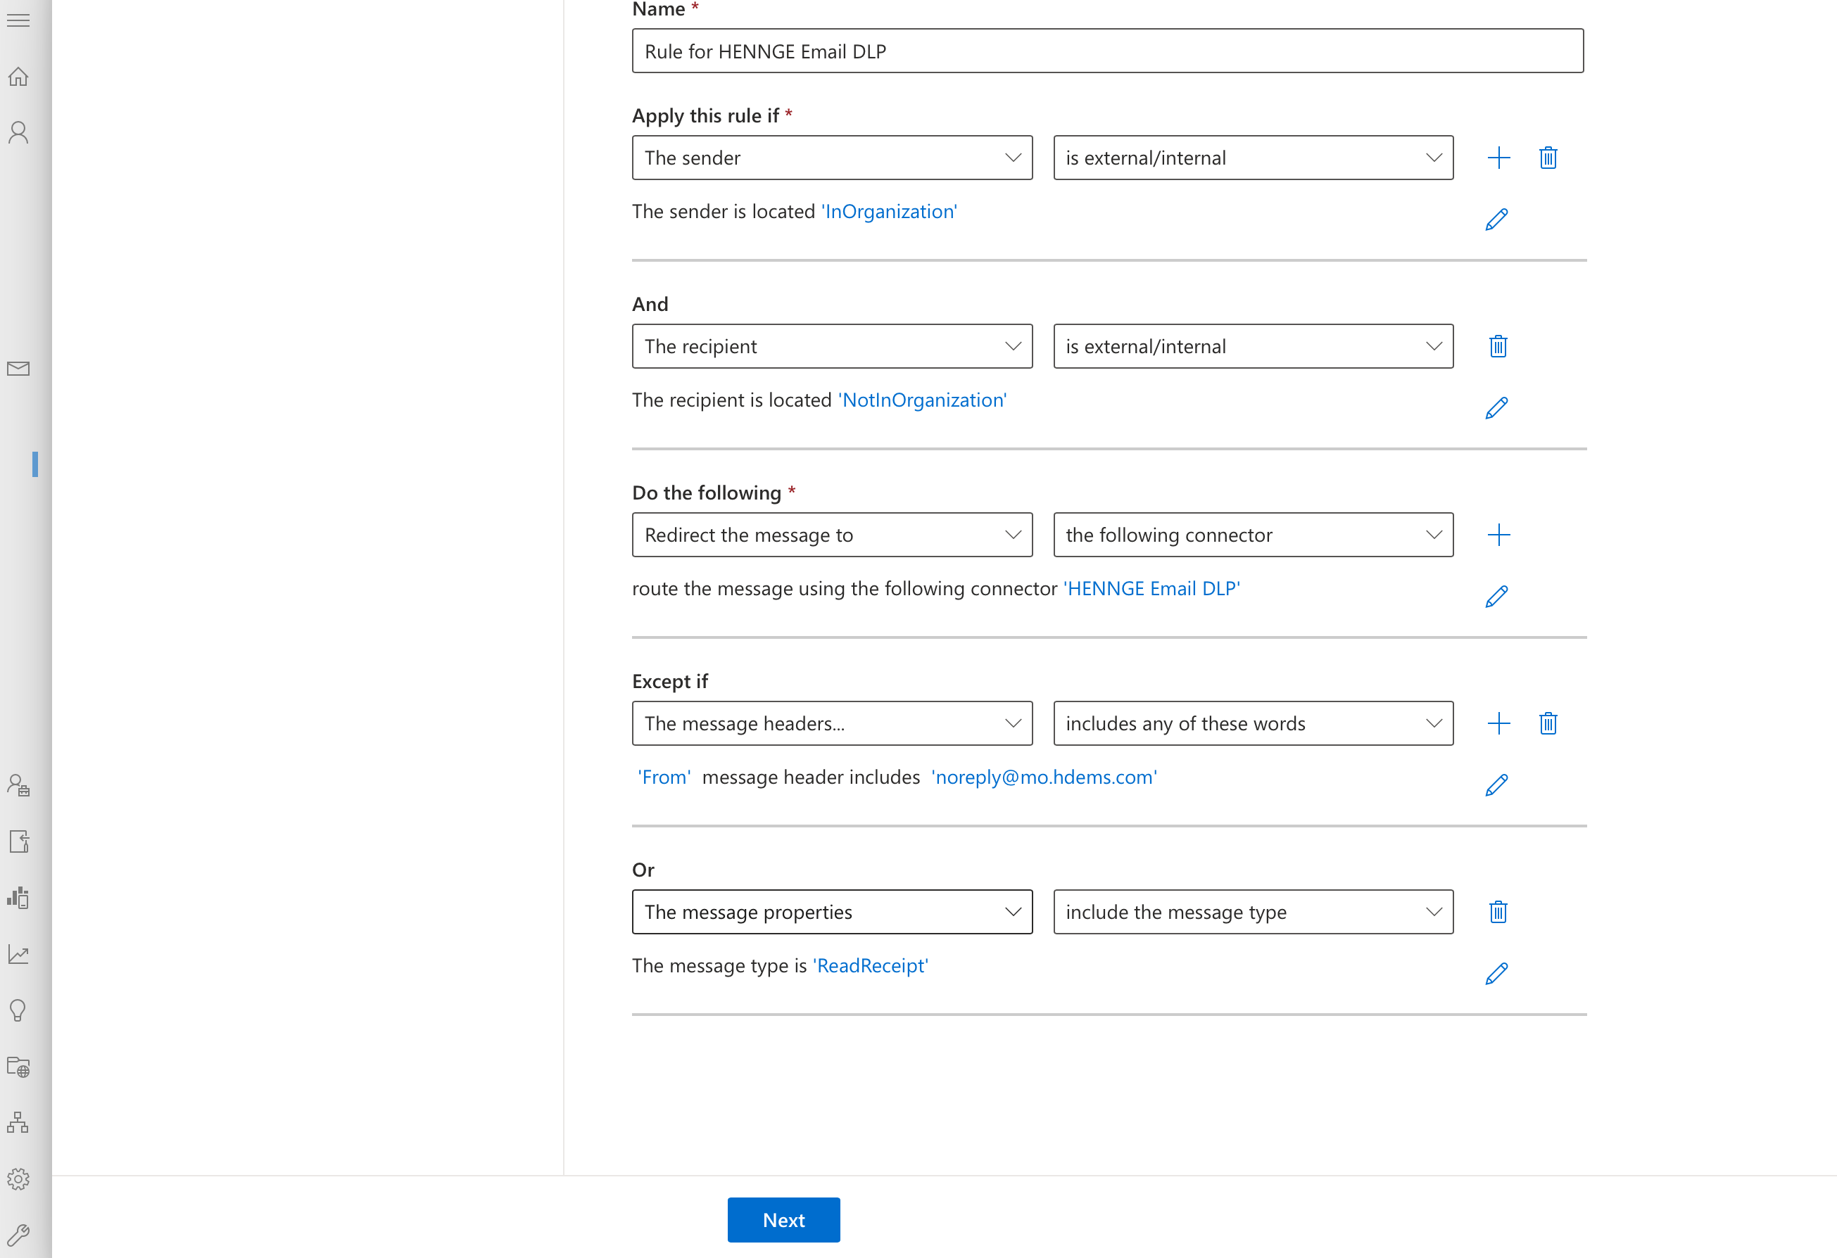The height and width of the screenshot is (1258, 1837).
Task: Open the Roles person-badge icon in the sidebar
Action: pyautogui.click(x=18, y=784)
